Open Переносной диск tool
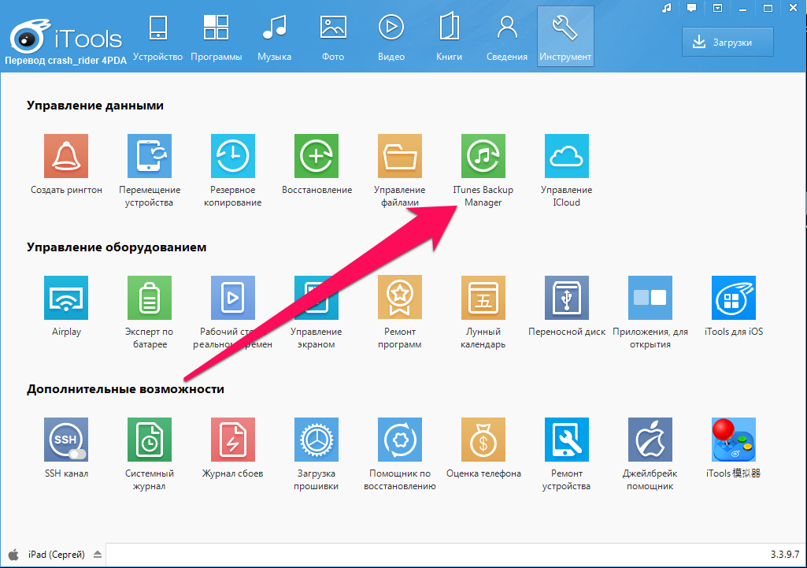 (x=566, y=298)
